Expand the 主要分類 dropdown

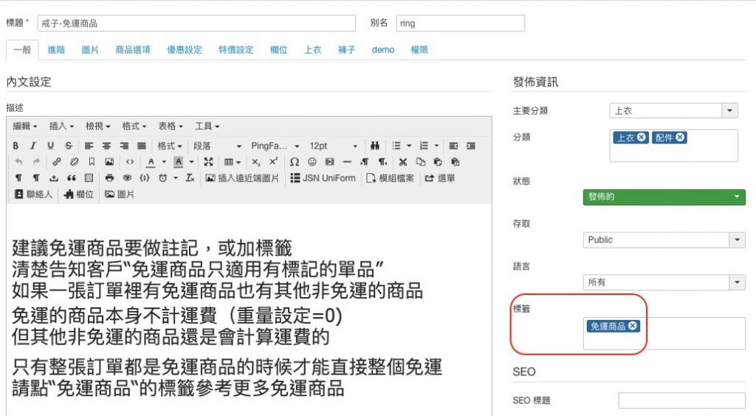[x=730, y=111]
